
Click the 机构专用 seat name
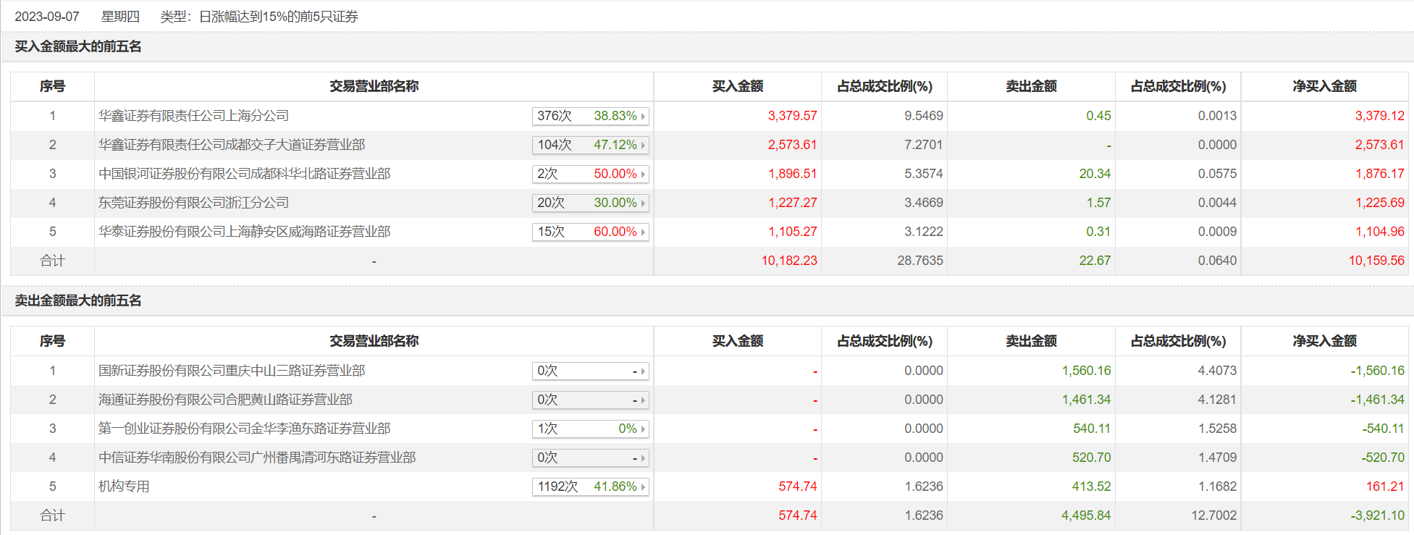tap(124, 486)
